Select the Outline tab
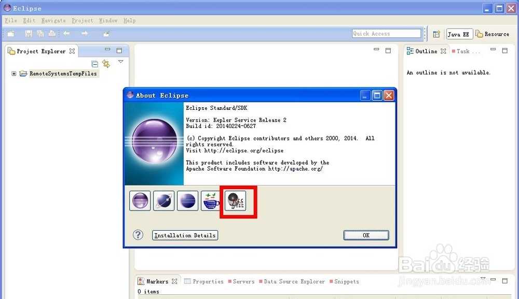Screen dimensions: 519x299 click(x=426, y=51)
